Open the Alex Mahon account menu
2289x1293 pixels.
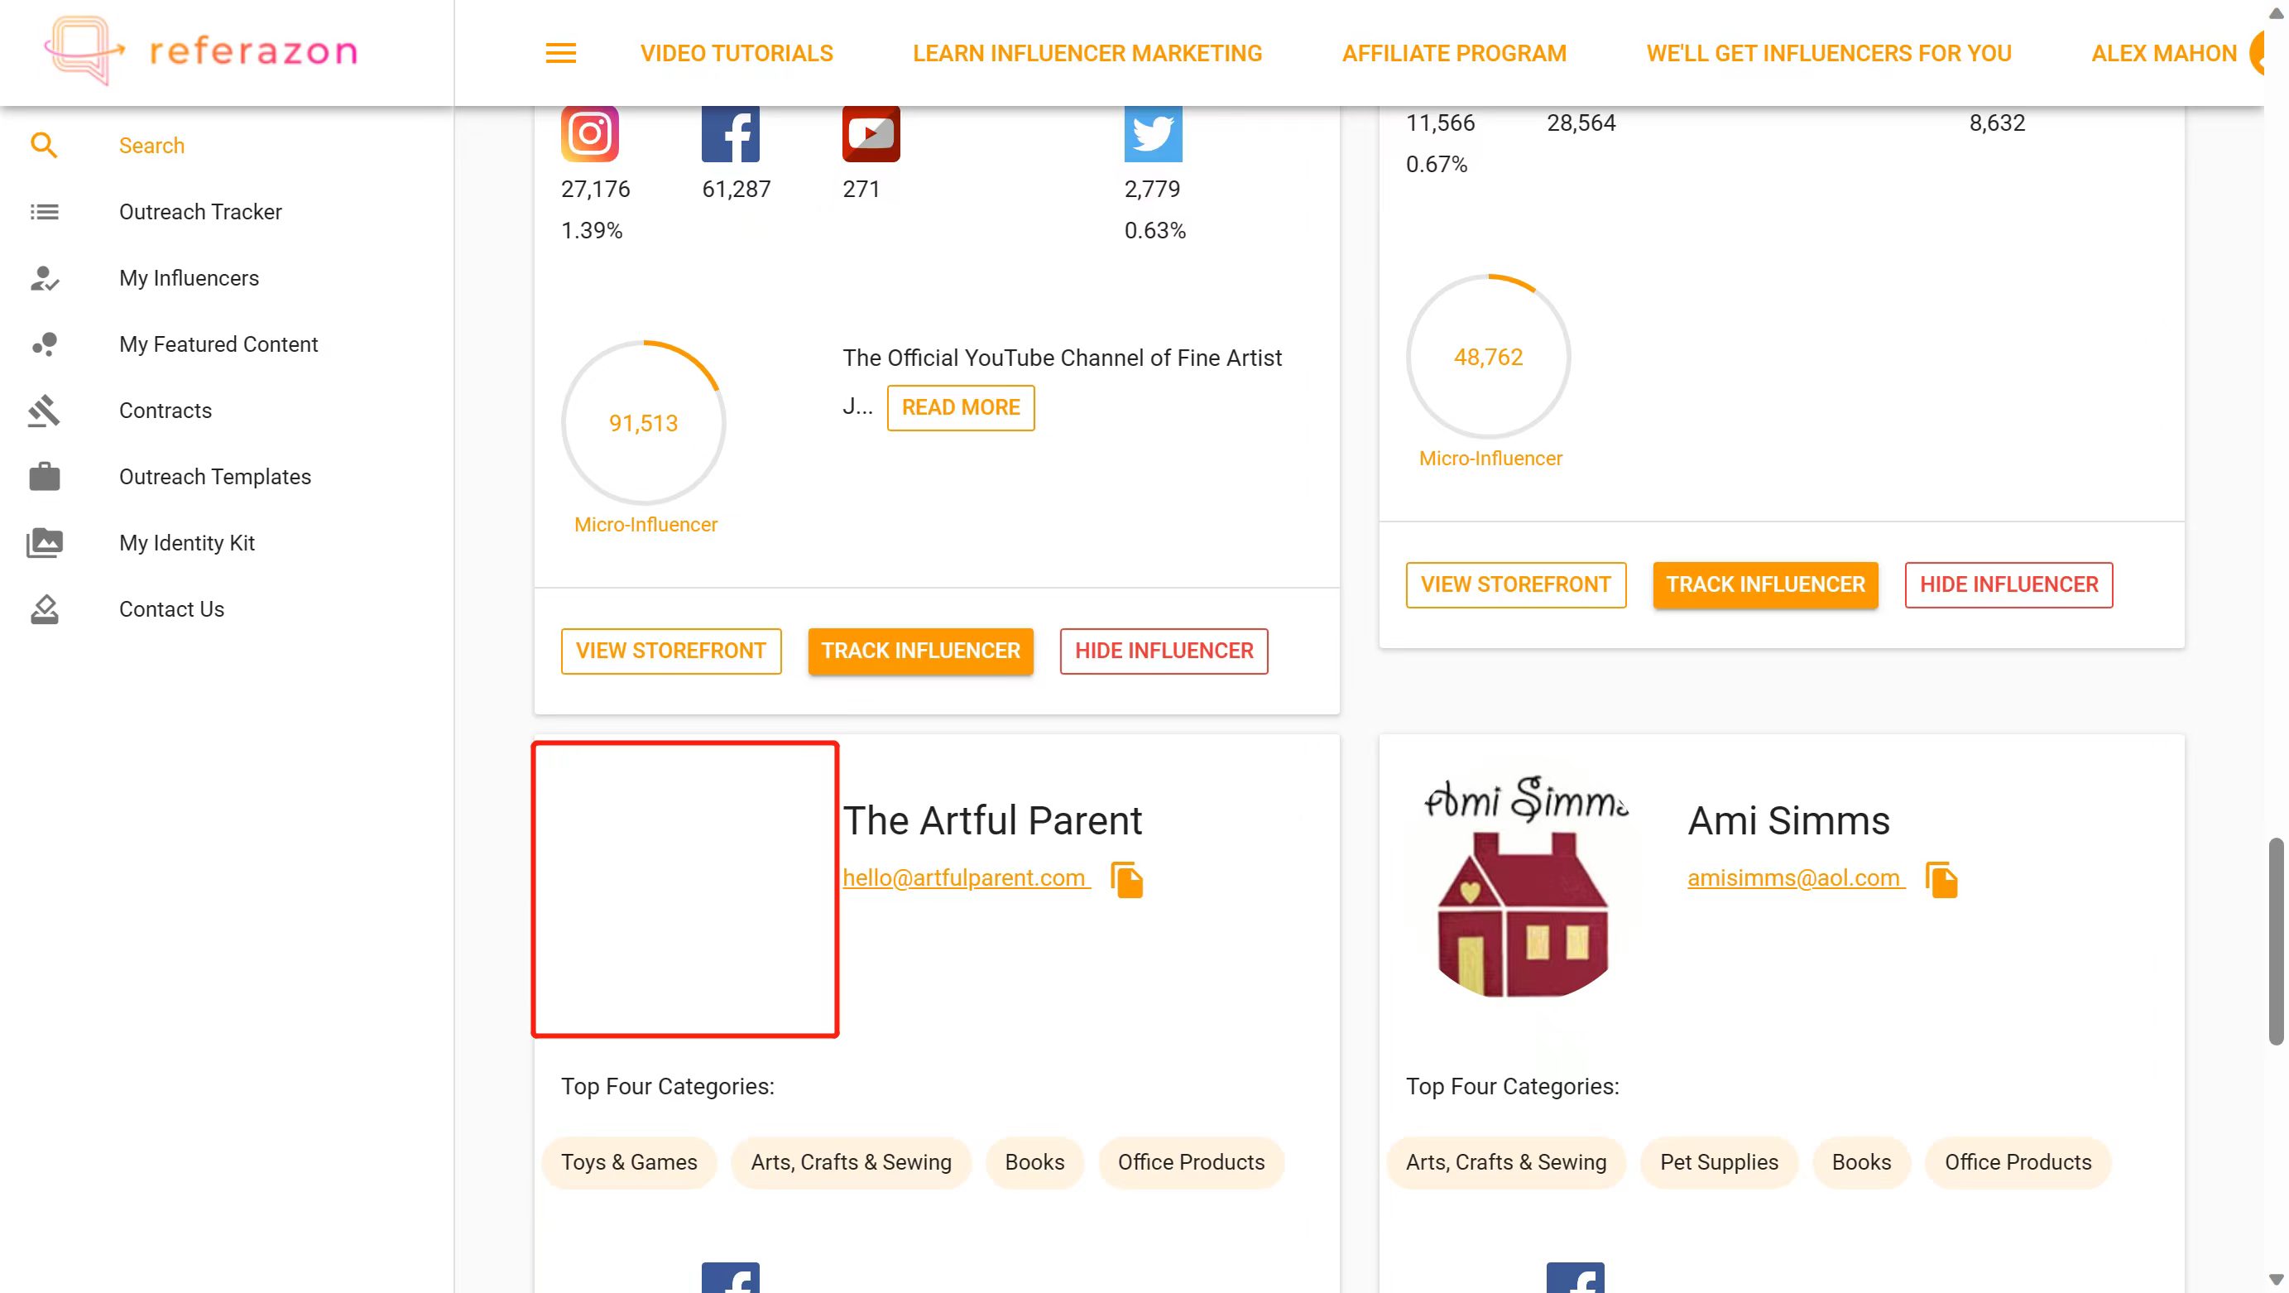tap(2164, 53)
